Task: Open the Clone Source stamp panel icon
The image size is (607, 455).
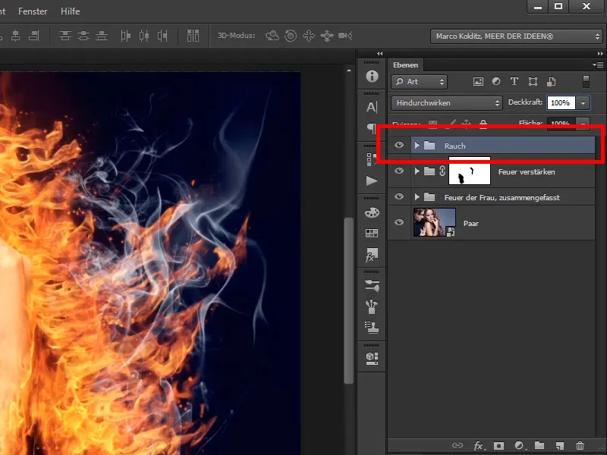Action: click(x=372, y=328)
